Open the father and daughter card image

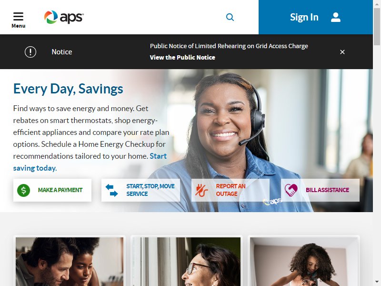pyautogui.click(x=70, y=262)
